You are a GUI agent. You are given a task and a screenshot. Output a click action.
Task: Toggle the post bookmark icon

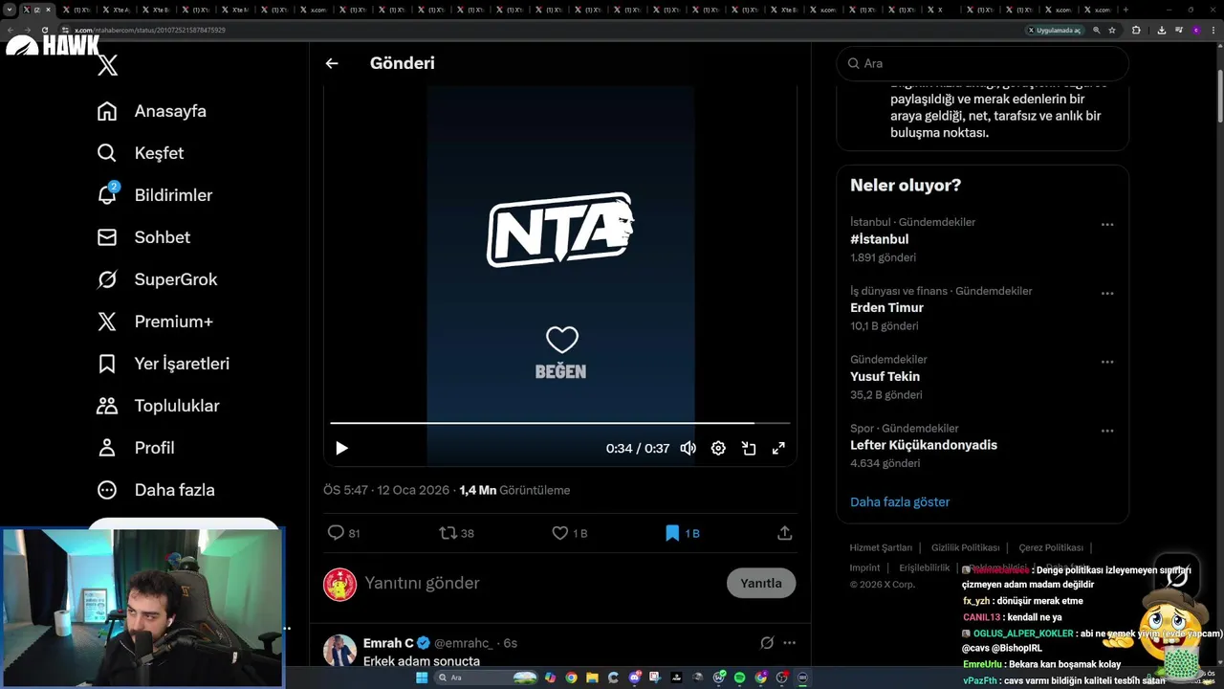click(672, 533)
